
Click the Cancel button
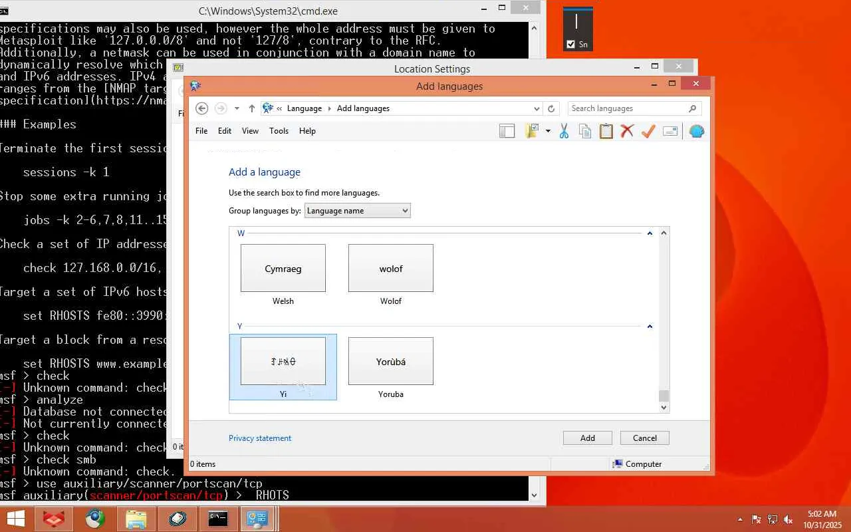click(645, 438)
